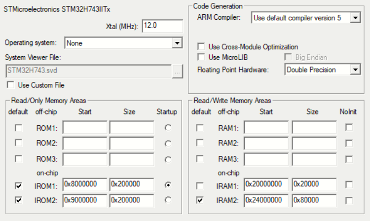The image size is (370, 221).
Task: Enable NoInit for IRAM1
Action: click(349, 184)
